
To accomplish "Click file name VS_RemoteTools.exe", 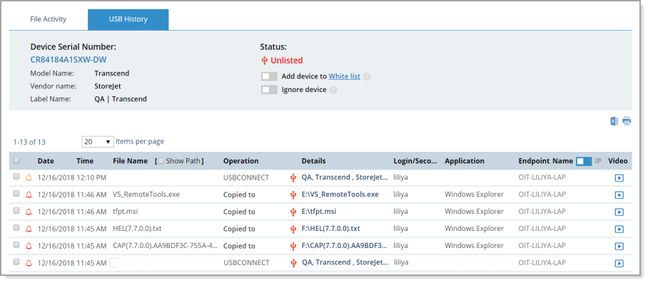I will click(x=146, y=195).
